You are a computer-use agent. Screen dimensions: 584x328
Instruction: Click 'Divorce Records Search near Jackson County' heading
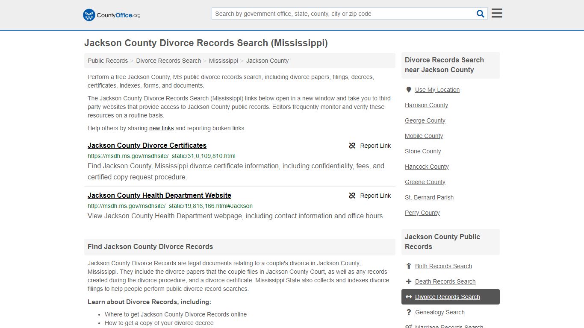coord(444,65)
